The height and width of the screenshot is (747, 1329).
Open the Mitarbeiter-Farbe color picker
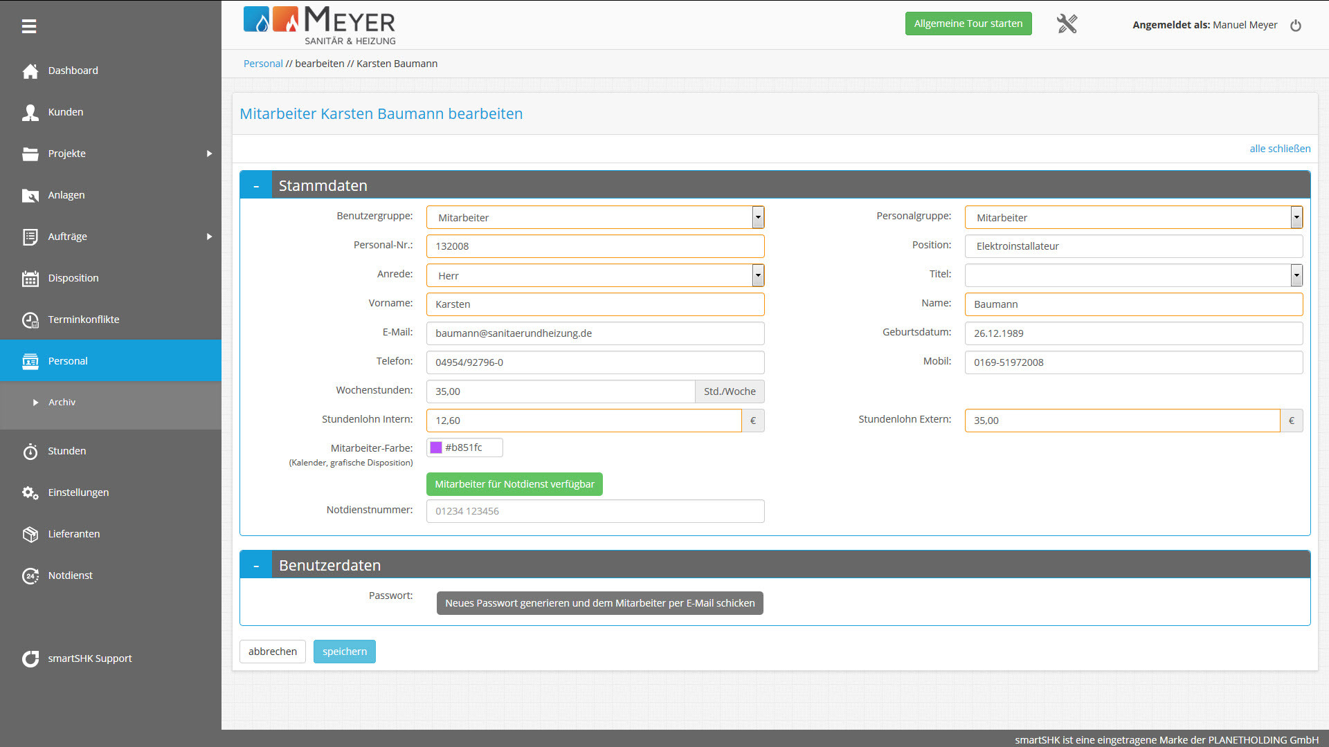click(x=464, y=448)
